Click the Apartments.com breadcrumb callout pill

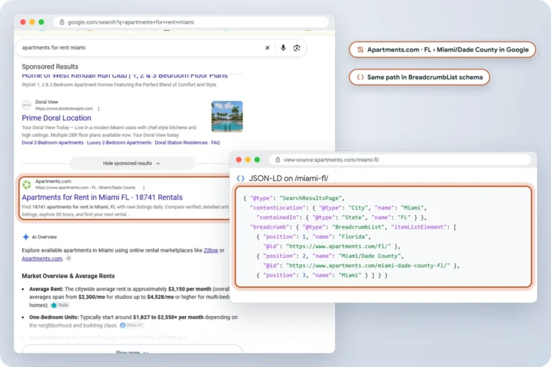(442, 50)
